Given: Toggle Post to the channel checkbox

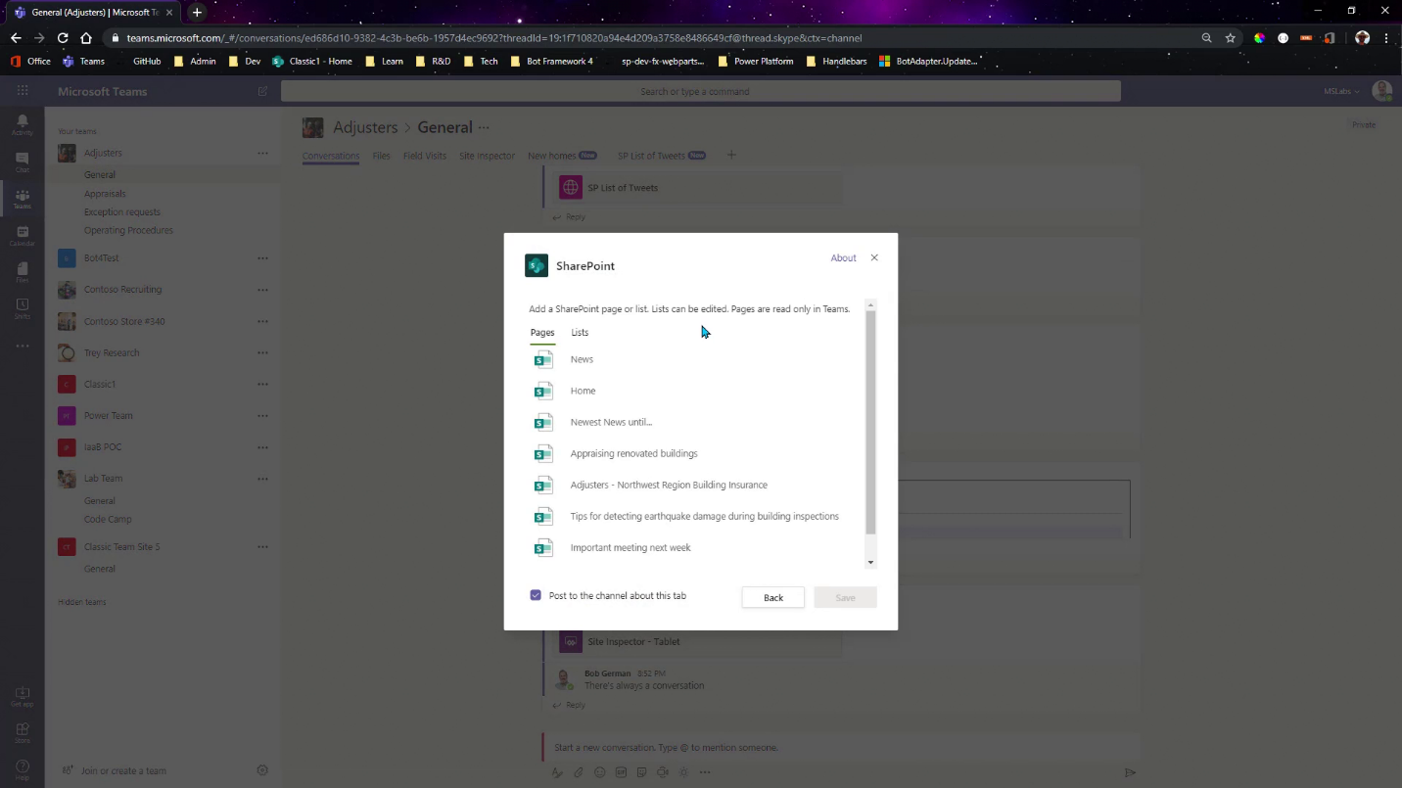Looking at the screenshot, I should click(536, 595).
